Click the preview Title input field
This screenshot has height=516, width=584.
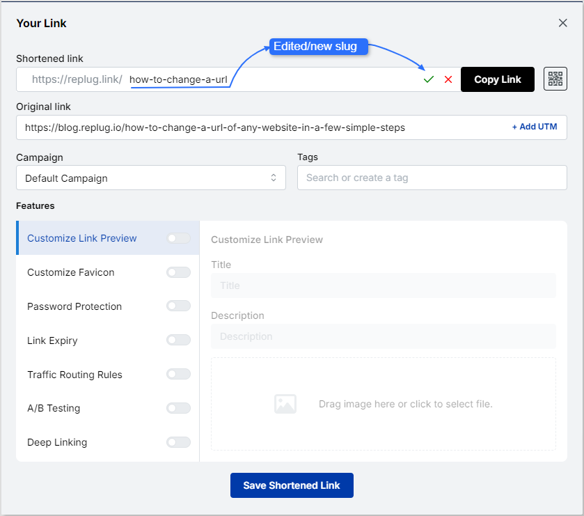pos(384,286)
